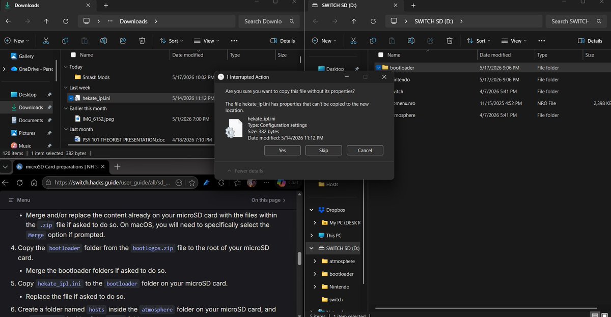Expand This PC in navigation tree
The image size is (611, 317).
[x=312, y=236]
